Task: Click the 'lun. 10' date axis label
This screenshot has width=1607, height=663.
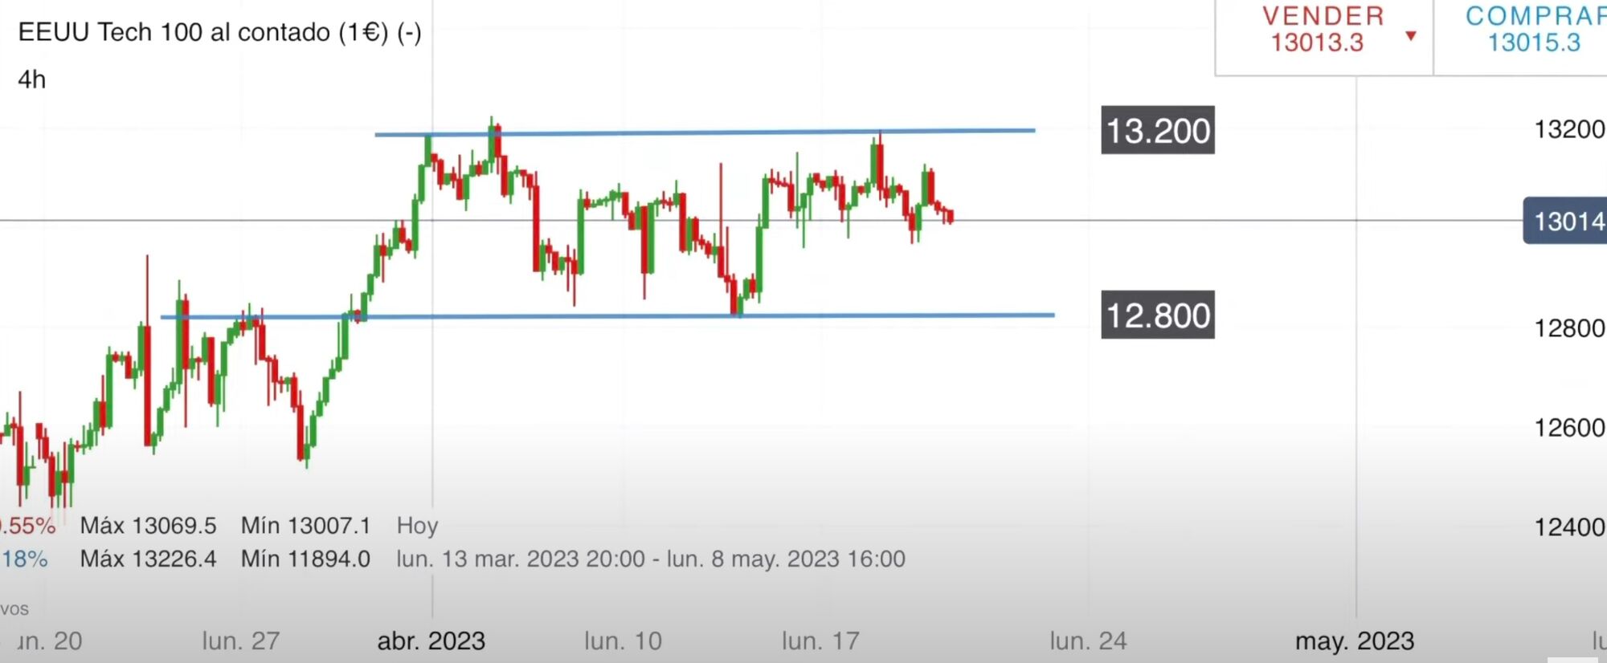Action: click(x=623, y=641)
